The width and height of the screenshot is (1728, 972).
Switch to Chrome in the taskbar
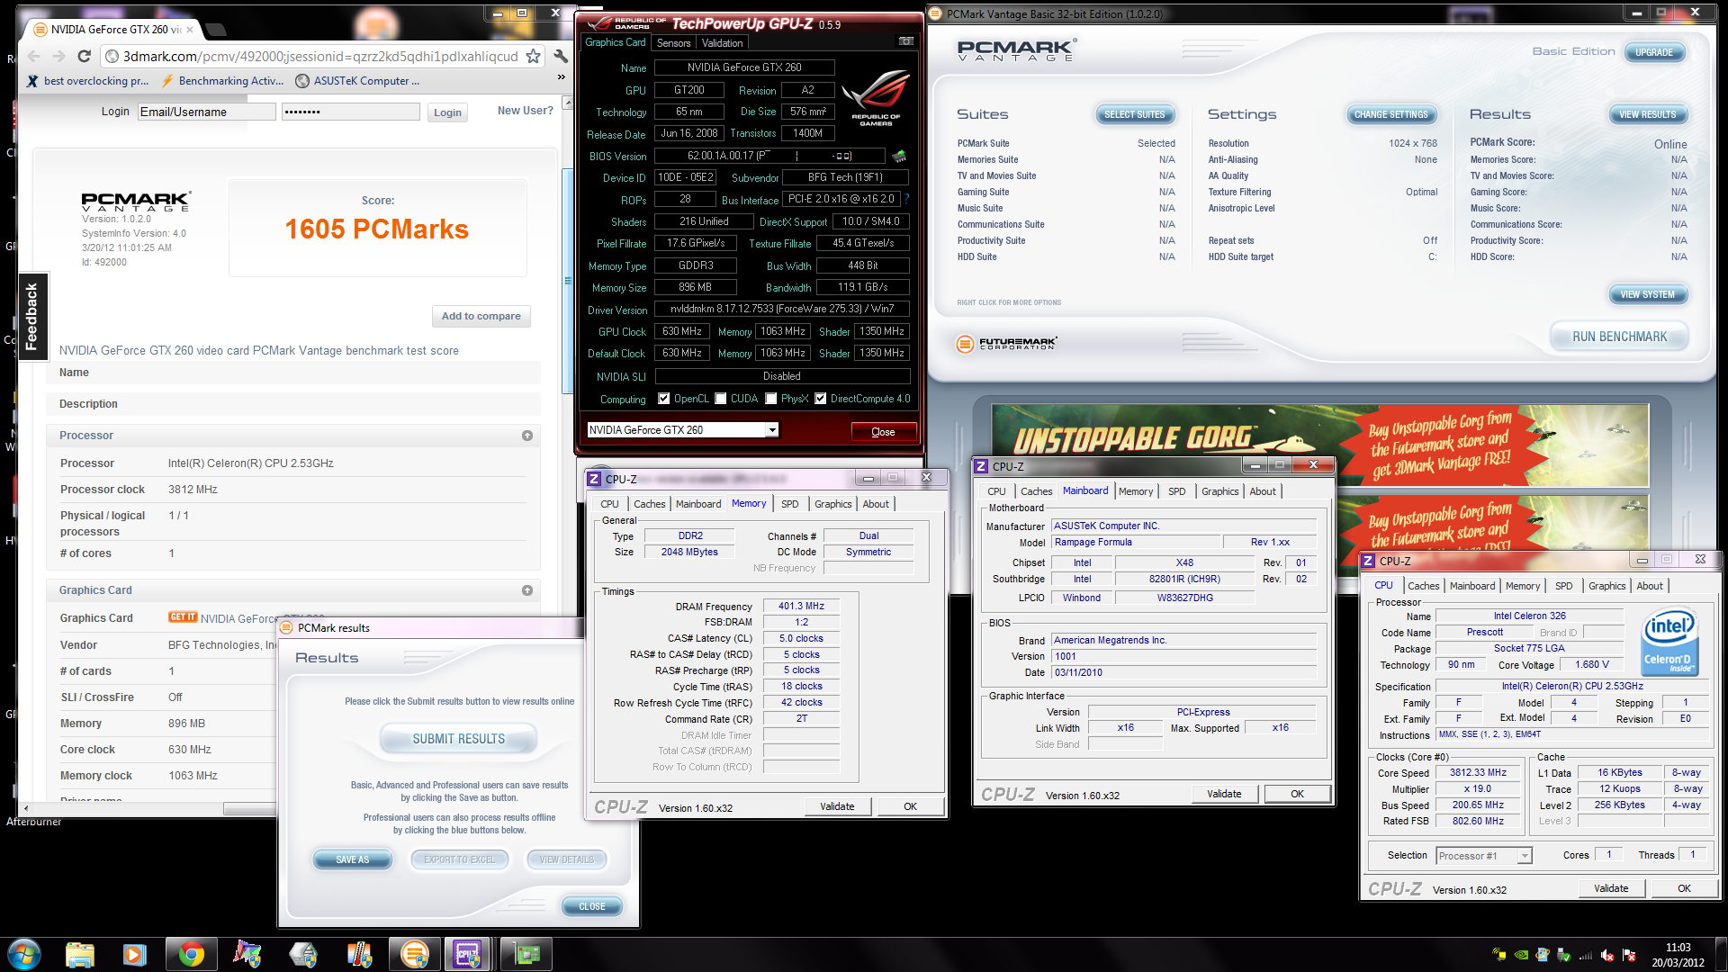tap(191, 954)
